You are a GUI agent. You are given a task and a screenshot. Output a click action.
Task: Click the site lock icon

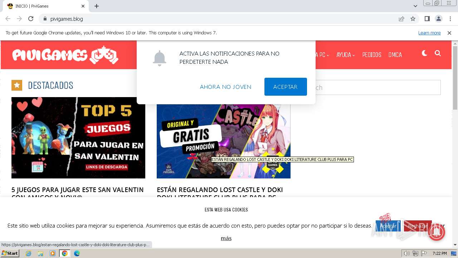[x=45, y=19]
